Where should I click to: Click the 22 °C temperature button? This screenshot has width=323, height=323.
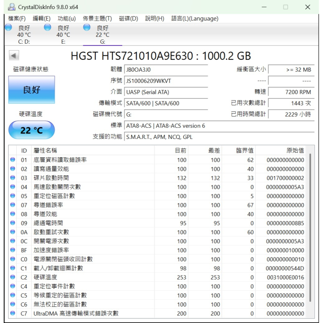(32, 130)
